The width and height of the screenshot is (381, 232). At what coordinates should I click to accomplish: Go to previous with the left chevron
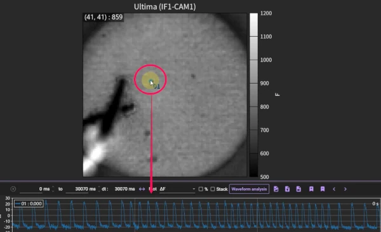pyautogui.click(x=334, y=189)
